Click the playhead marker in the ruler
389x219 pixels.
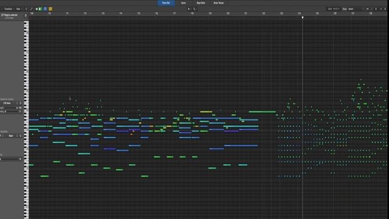[303, 18]
